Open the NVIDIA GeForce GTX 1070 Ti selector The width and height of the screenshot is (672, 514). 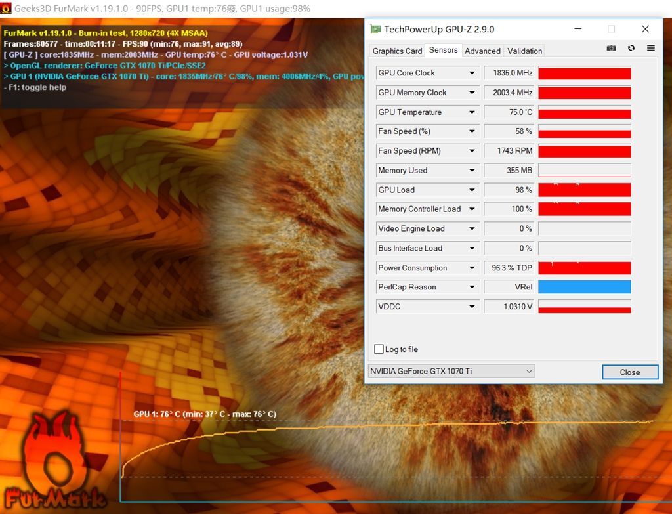point(451,372)
